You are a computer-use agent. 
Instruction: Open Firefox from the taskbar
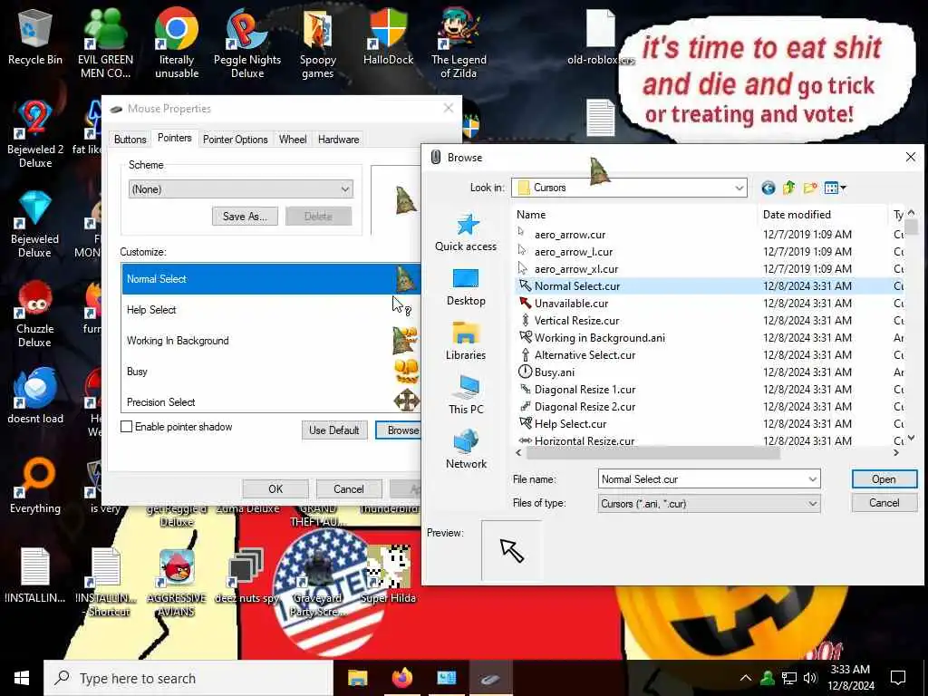(x=401, y=678)
